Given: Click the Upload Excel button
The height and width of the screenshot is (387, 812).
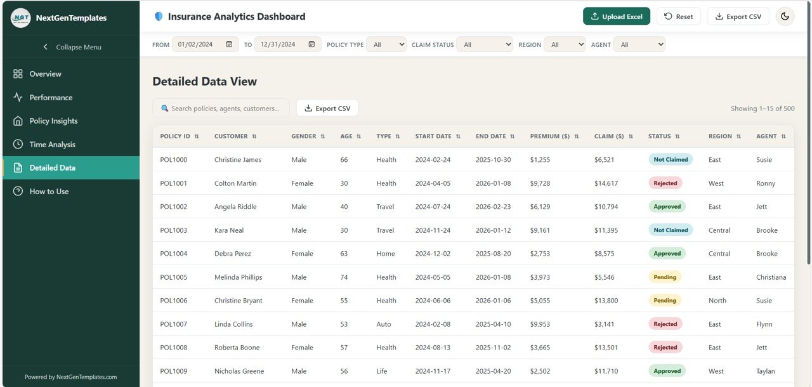Looking at the screenshot, I should (x=616, y=16).
